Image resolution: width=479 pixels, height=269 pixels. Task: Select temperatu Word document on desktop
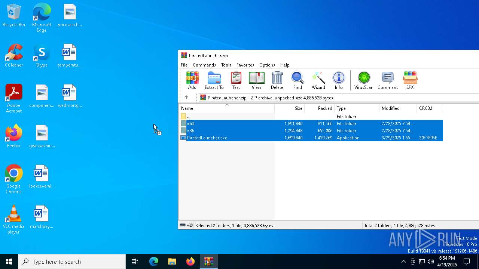point(70,56)
